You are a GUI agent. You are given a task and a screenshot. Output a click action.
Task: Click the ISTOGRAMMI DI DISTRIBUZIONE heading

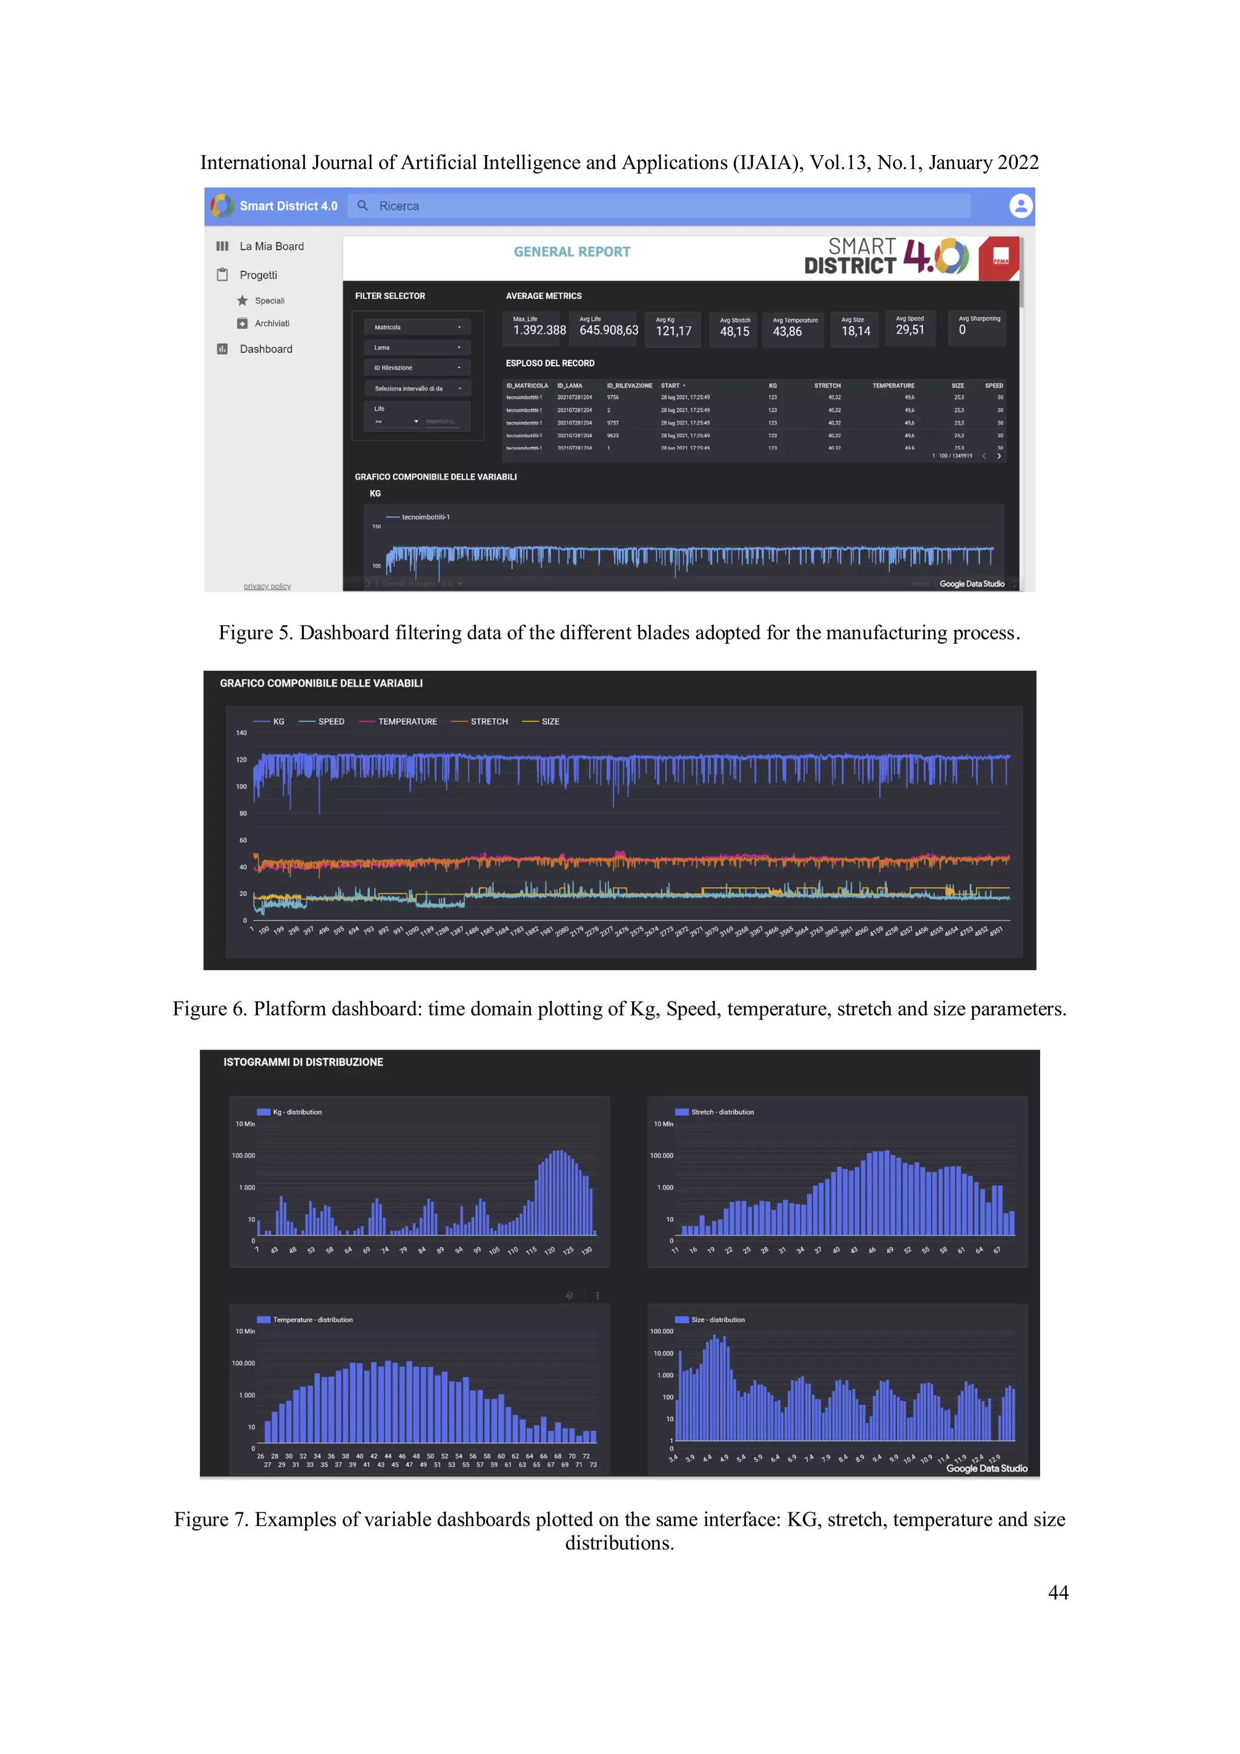[303, 1062]
